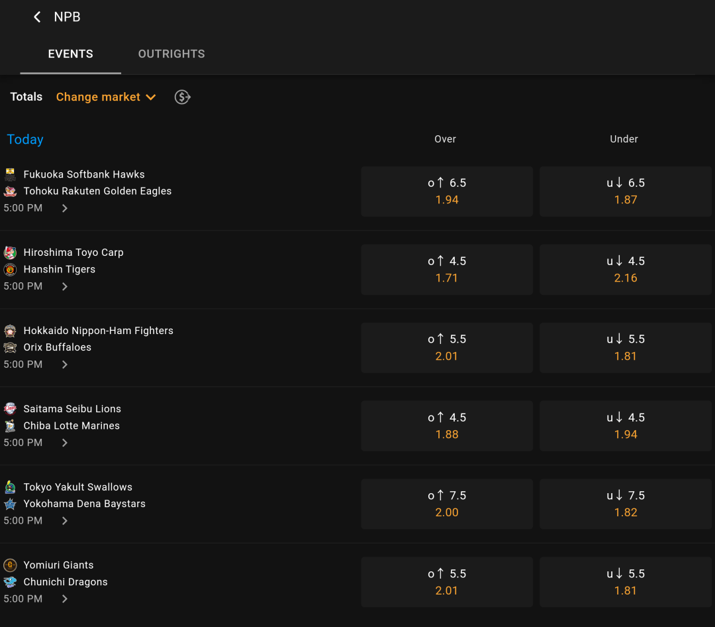Open Tokyo Yakult Swallows team name
The image size is (715, 627).
tap(78, 487)
